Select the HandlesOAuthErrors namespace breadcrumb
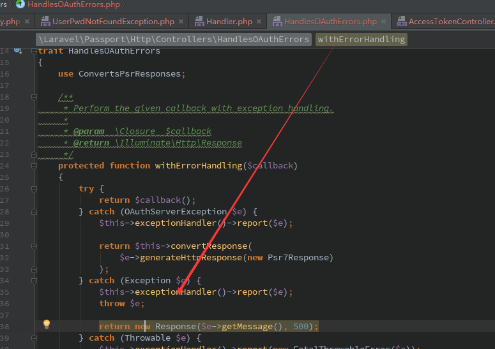Viewport: 495px width, 349px height. [x=174, y=40]
